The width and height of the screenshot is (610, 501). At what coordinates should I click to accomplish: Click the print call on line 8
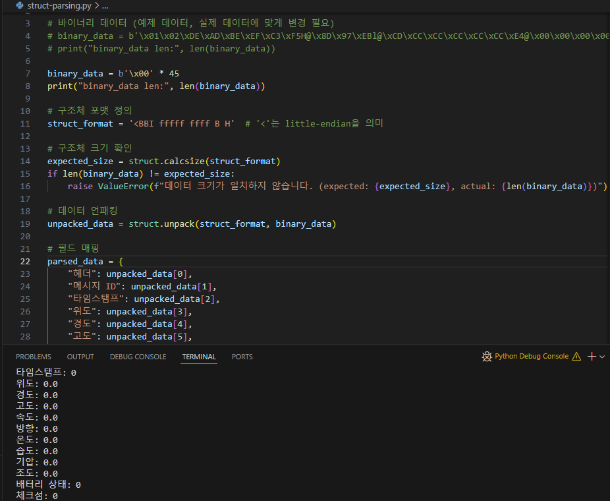60,86
